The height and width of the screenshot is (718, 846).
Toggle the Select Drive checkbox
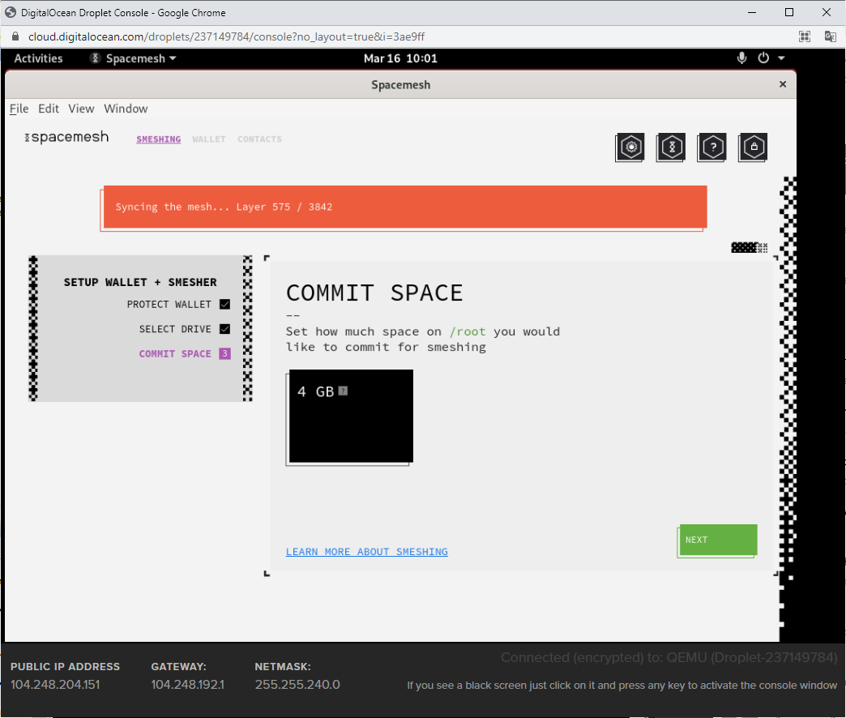225,329
